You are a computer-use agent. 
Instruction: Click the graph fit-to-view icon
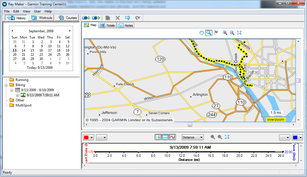click(227, 137)
